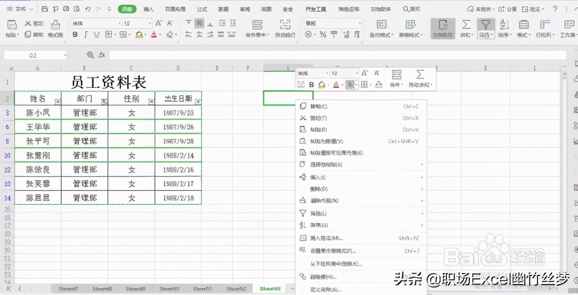Click inside the formula bar input

pyautogui.click(x=338, y=56)
